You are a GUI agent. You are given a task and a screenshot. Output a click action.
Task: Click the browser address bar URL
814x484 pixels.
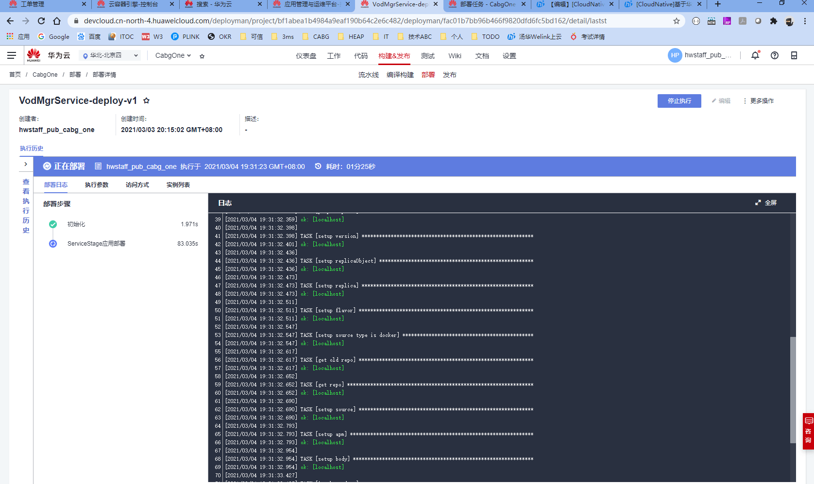345,21
